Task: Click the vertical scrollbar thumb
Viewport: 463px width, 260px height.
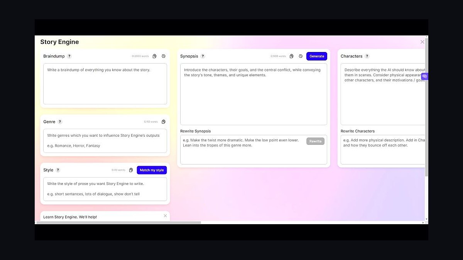Action: click(x=426, y=107)
